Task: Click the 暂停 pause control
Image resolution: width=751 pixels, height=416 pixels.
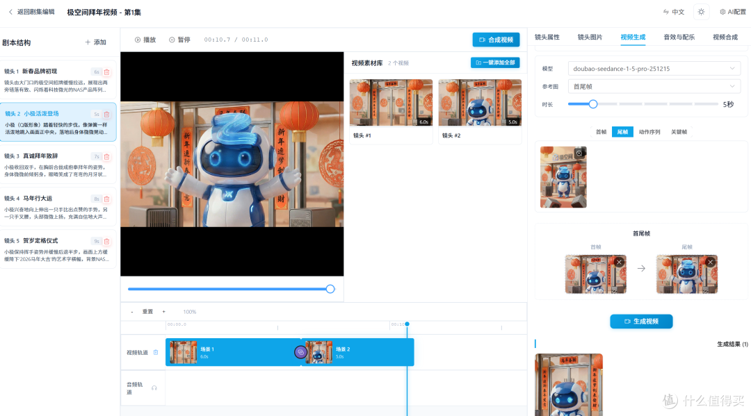Action: coord(179,40)
